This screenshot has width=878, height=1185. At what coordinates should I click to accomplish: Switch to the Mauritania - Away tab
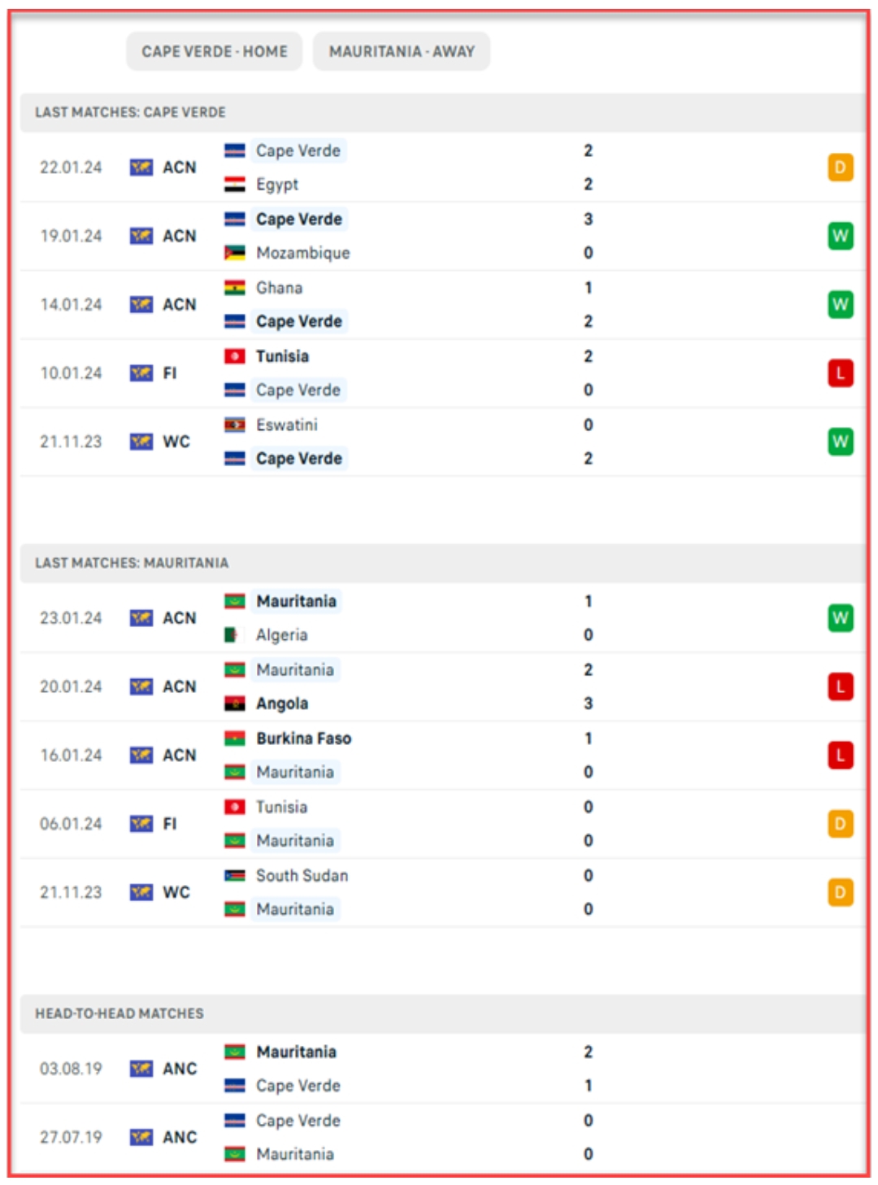coord(401,51)
